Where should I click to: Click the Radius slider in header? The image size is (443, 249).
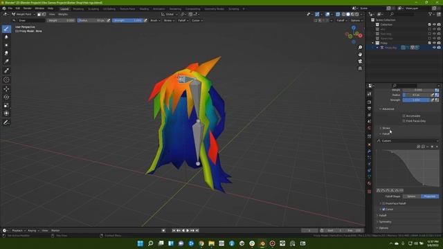[91, 21]
